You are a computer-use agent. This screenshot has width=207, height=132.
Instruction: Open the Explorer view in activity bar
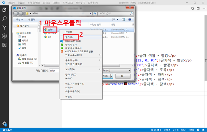[4, 10]
